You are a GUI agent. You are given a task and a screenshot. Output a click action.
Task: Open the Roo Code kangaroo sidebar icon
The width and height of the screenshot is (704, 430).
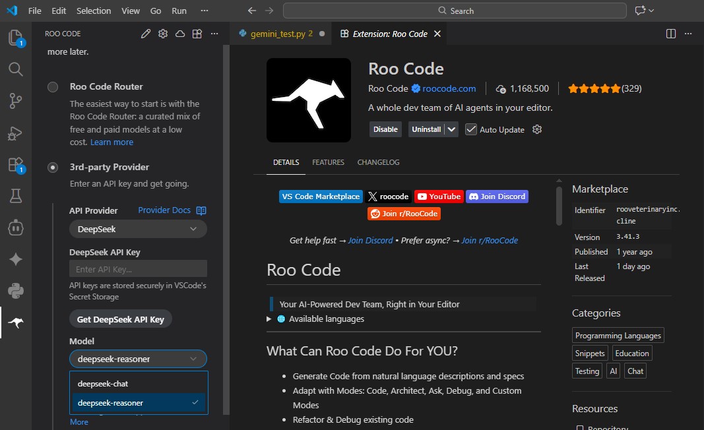pyautogui.click(x=15, y=322)
